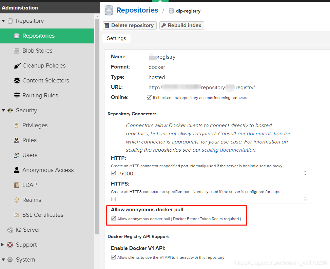Click the SSL Certificates icon
Viewport: 330px width, 269px height.
(x=17, y=215)
